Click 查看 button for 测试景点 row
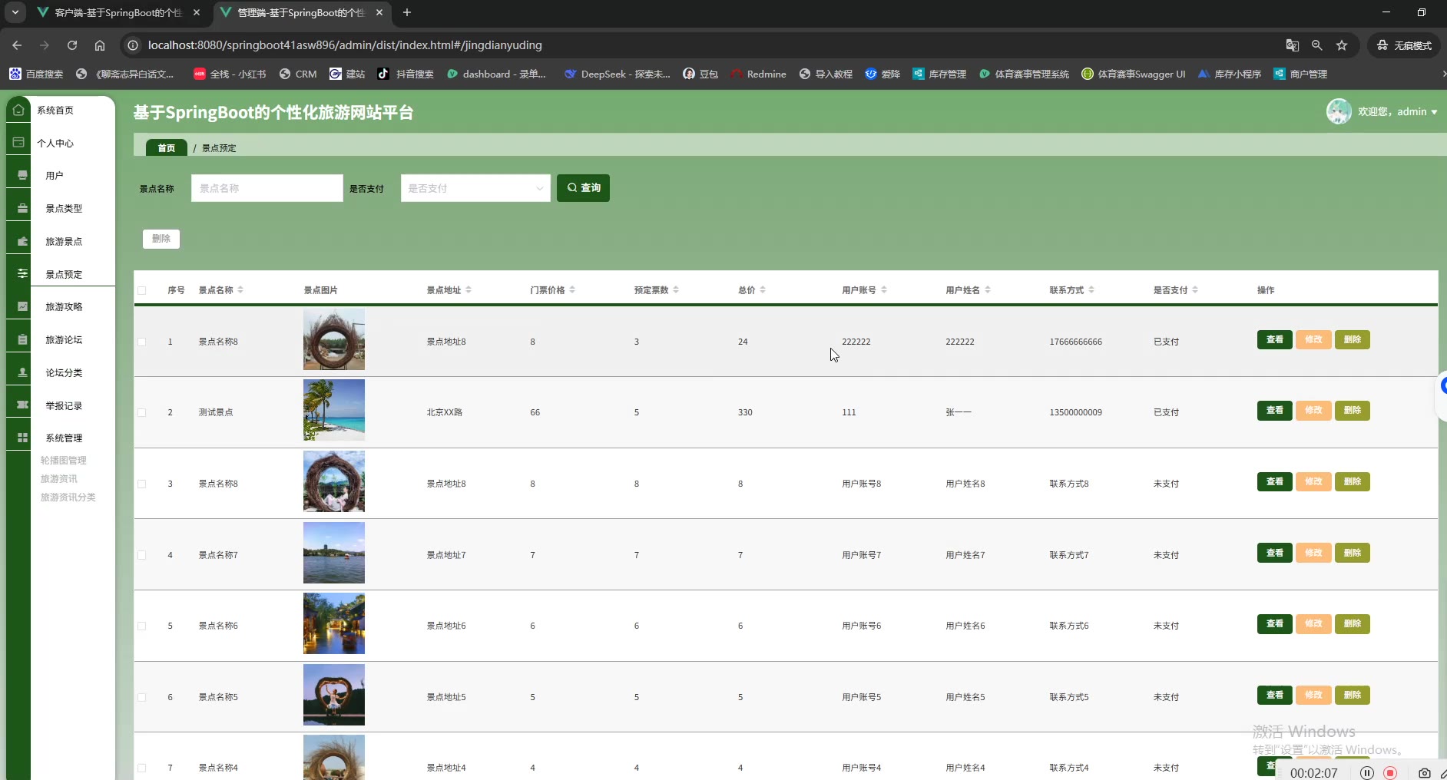The image size is (1447, 780). pos(1274,411)
